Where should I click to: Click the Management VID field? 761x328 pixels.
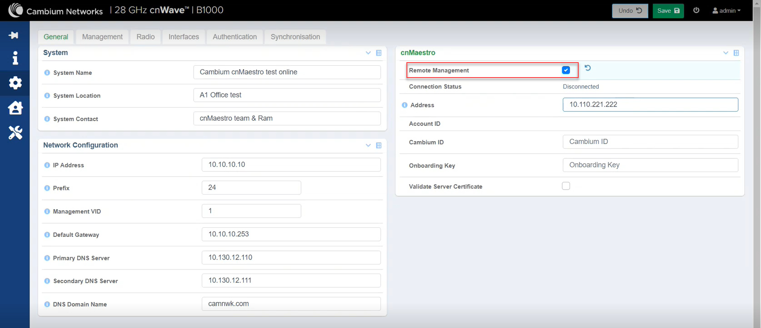251,211
